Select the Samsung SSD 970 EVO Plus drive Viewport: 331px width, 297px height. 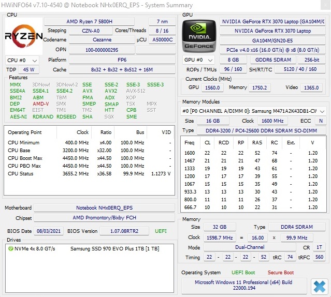[89, 249]
